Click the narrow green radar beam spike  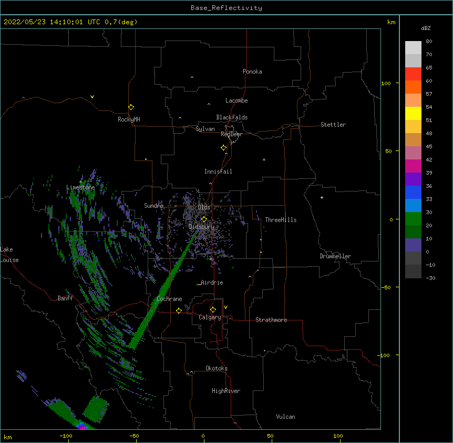163,289
